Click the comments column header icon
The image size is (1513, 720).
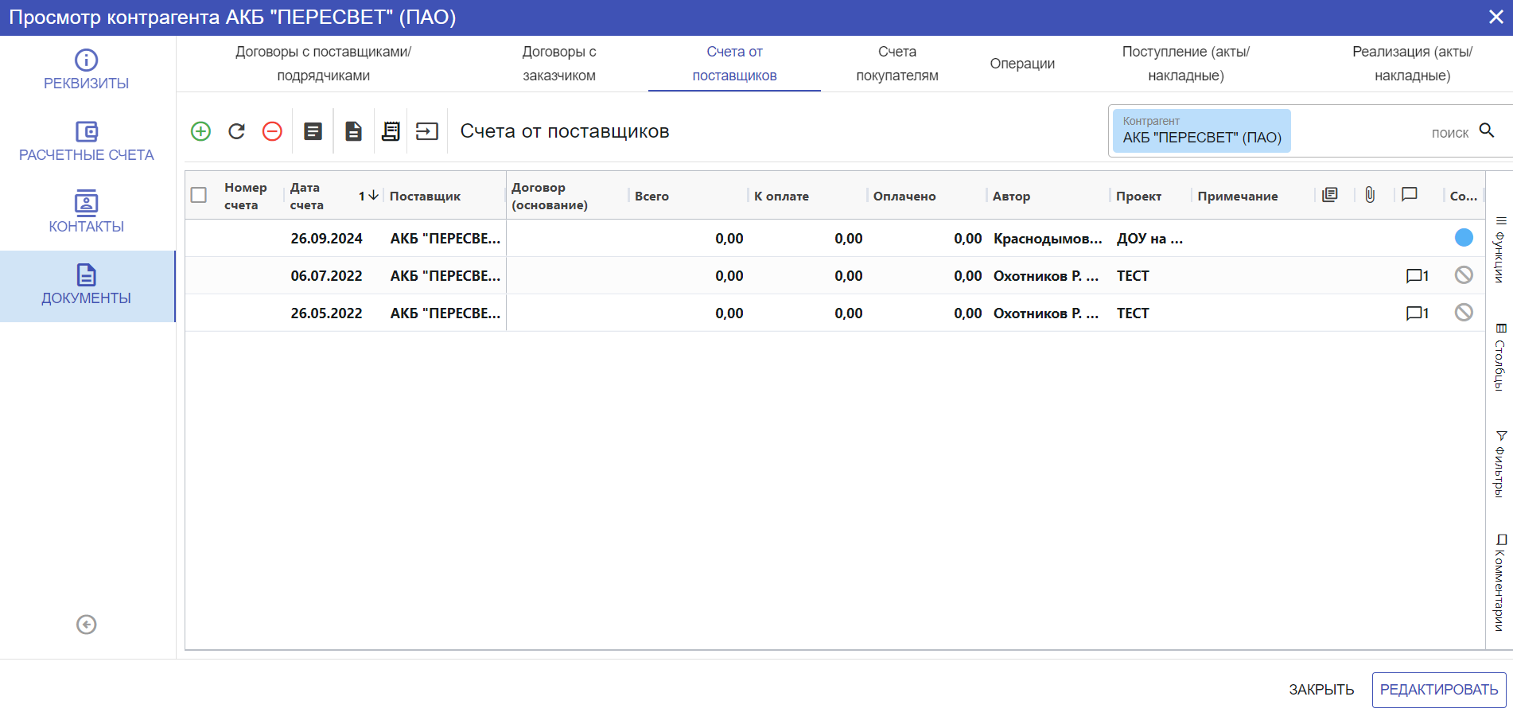(1410, 195)
